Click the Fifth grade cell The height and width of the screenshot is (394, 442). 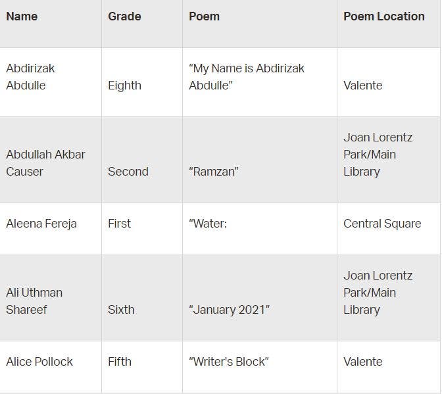point(120,362)
